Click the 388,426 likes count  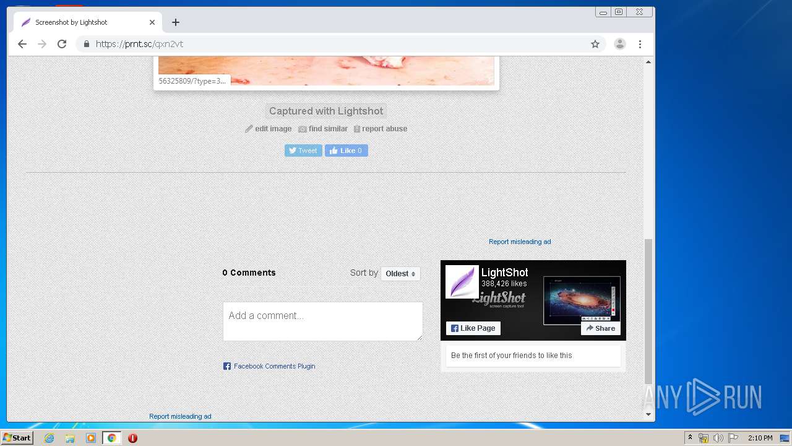[504, 284]
